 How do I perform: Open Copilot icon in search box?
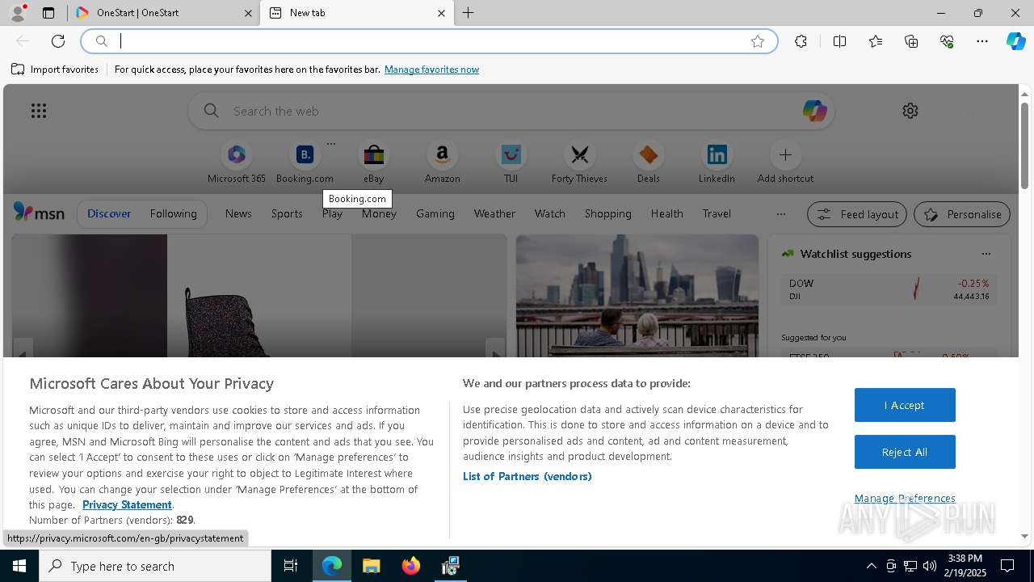click(814, 111)
